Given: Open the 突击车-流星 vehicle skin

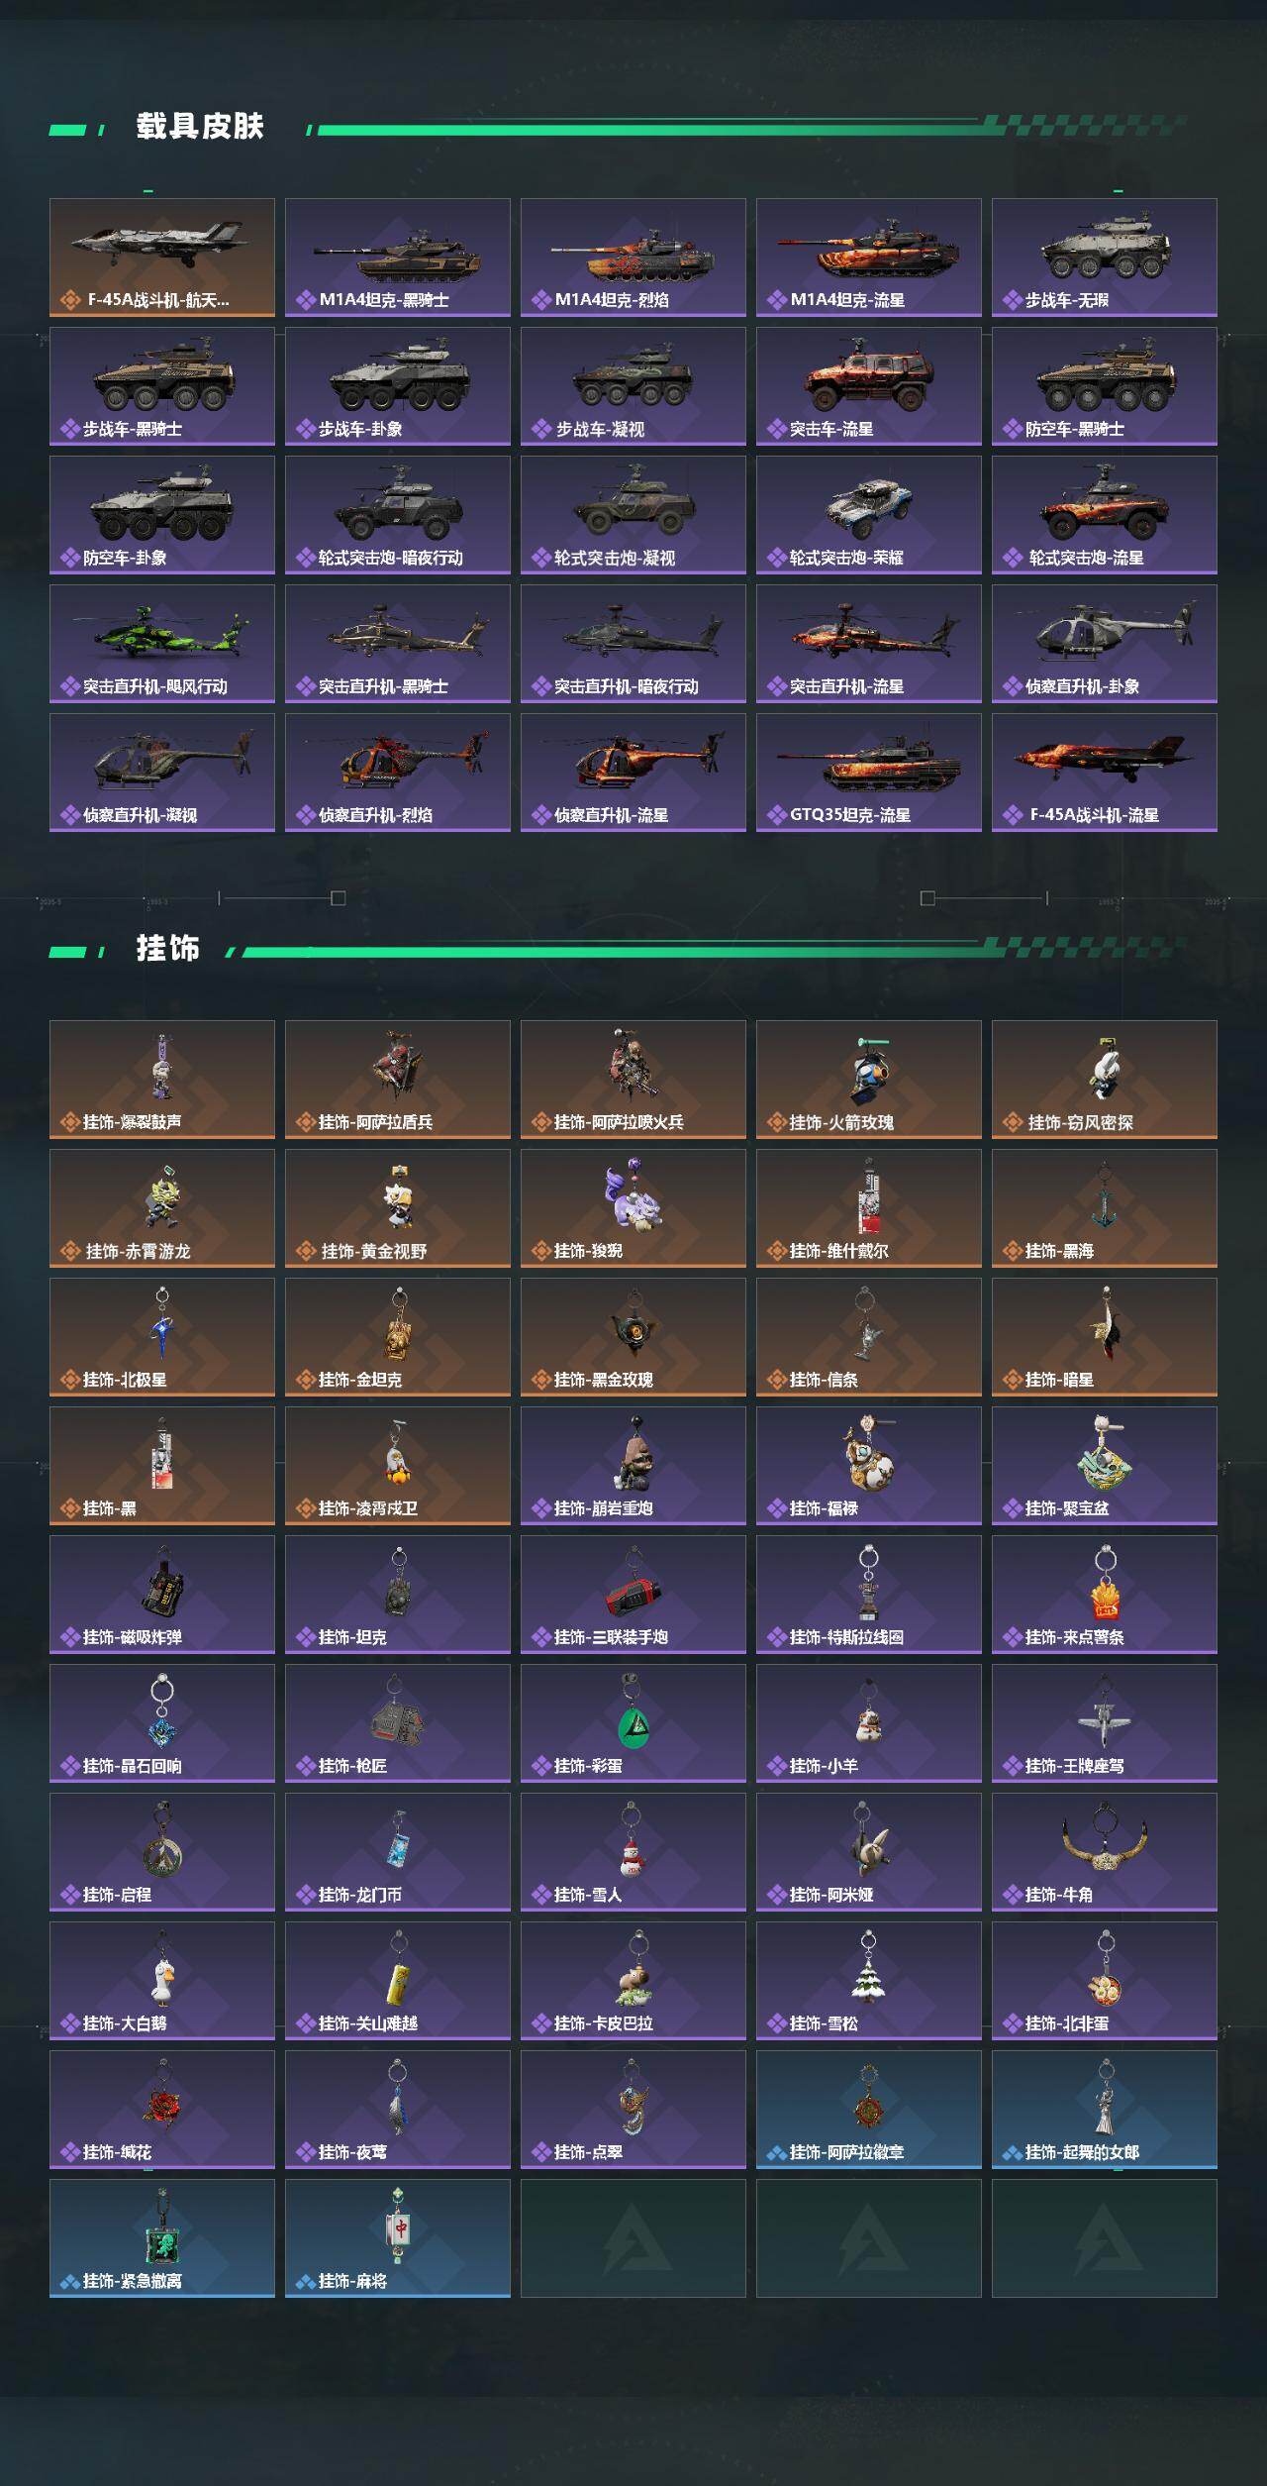Looking at the screenshot, I should click(x=869, y=386).
